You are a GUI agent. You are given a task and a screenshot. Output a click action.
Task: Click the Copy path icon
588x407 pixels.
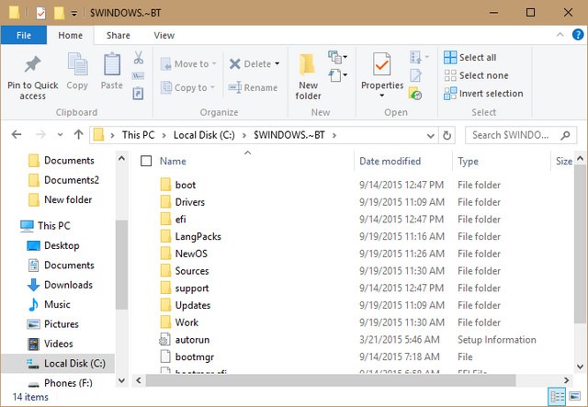138,76
